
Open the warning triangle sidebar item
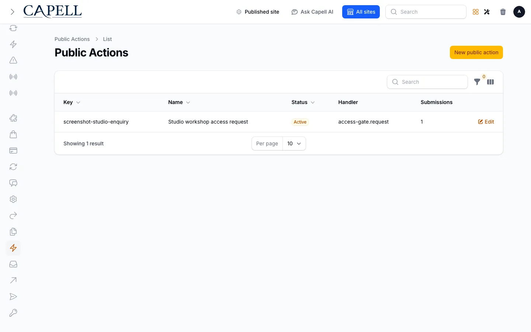tap(13, 60)
